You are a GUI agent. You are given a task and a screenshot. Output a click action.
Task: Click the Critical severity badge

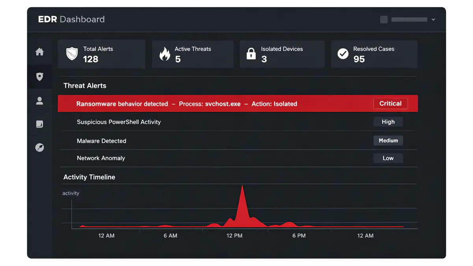click(390, 104)
